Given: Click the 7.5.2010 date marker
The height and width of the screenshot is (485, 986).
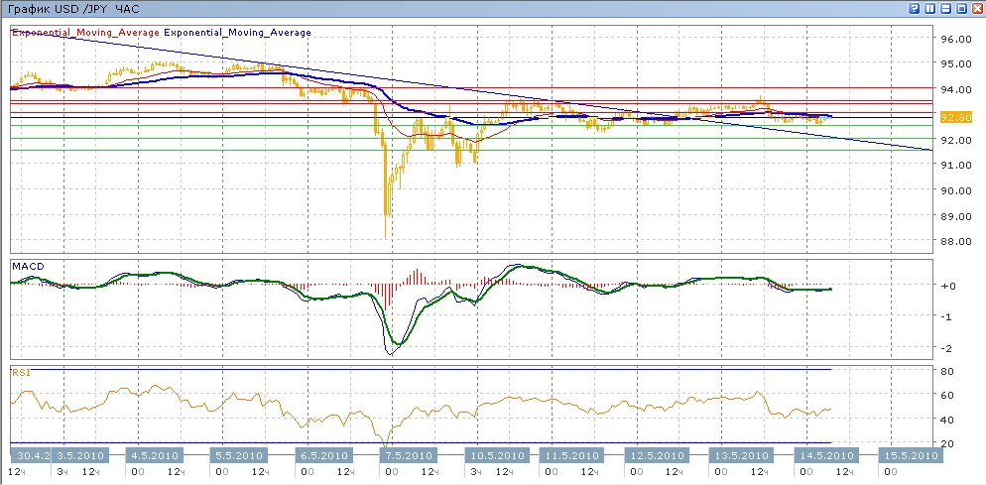Looking at the screenshot, I should [406, 456].
